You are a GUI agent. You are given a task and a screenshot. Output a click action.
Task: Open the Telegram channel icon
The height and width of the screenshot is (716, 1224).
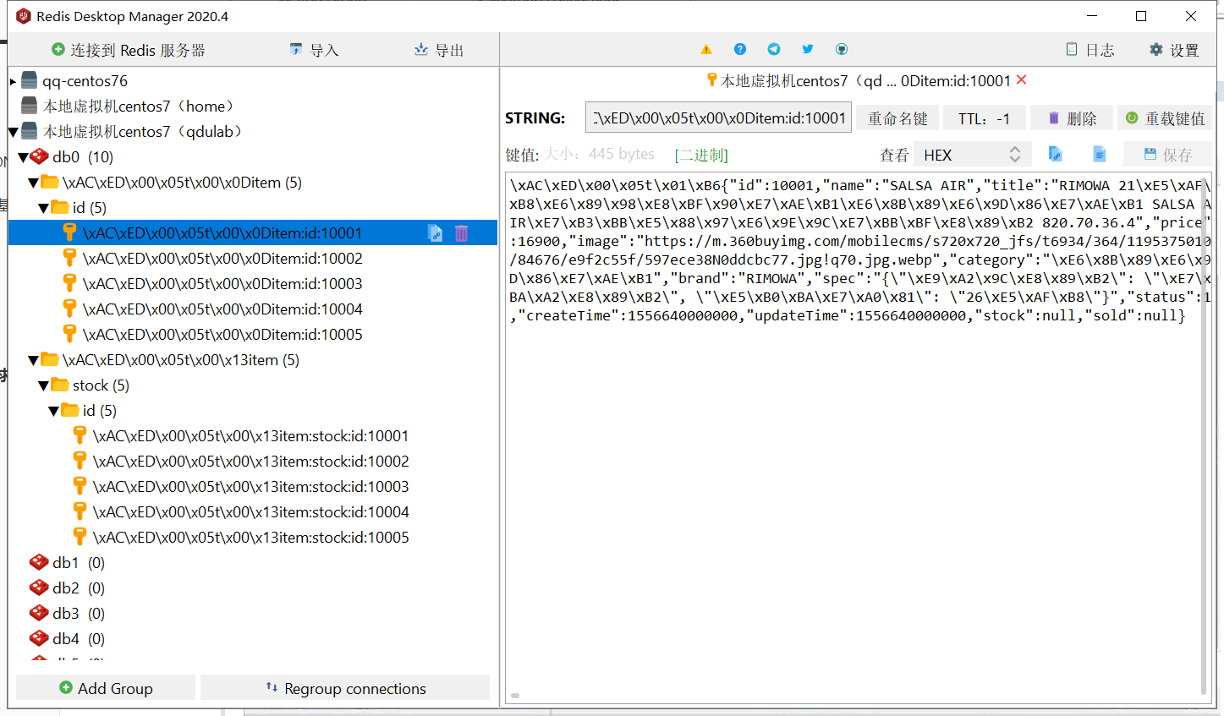click(774, 50)
